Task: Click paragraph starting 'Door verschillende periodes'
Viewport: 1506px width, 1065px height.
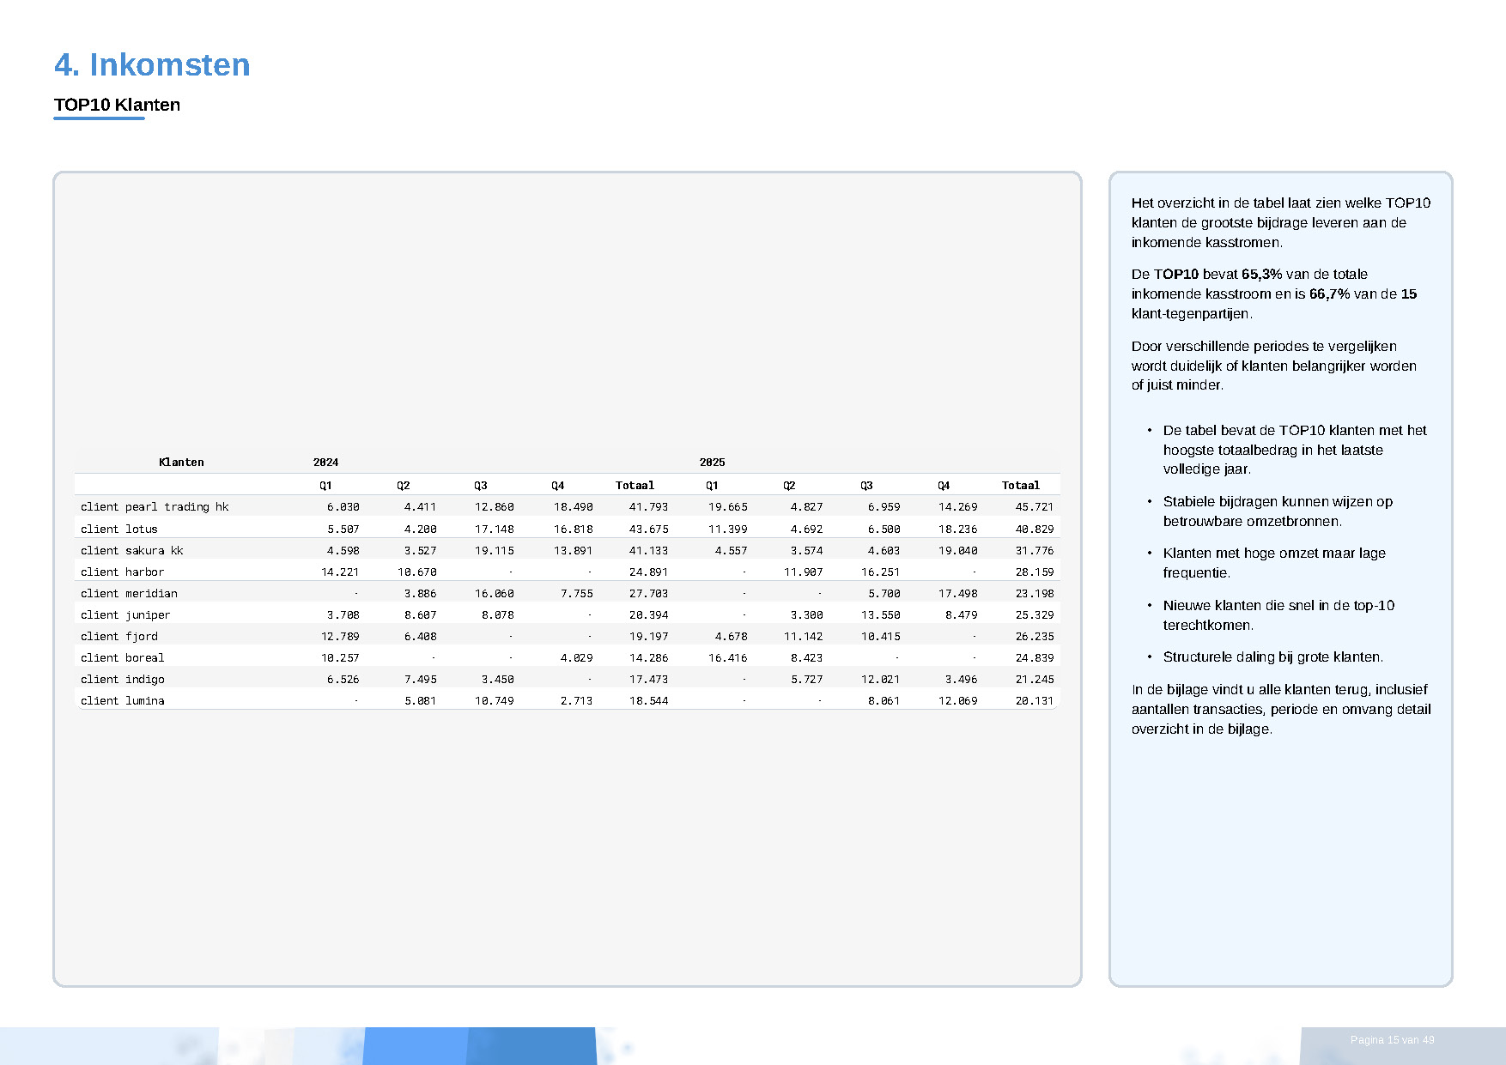Action: [1273, 366]
